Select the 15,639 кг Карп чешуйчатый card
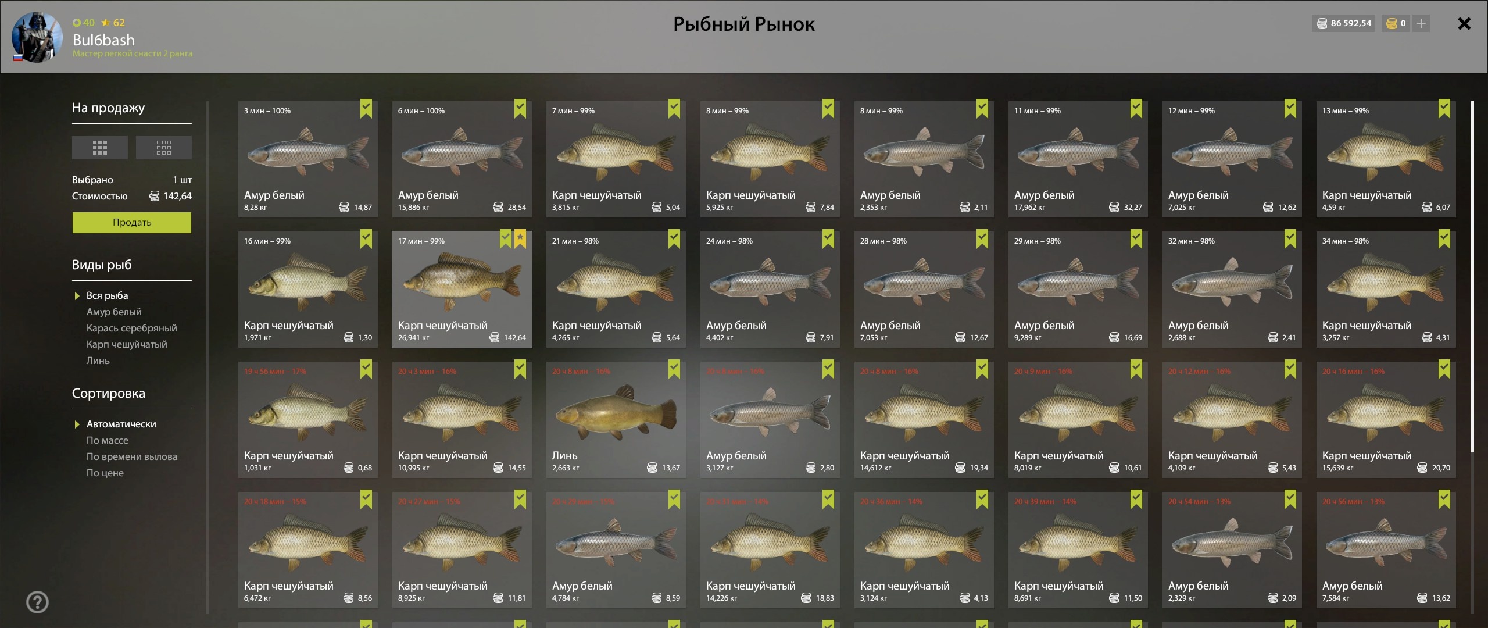The height and width of the screenshot is (628, 1488). [1386, 420]
